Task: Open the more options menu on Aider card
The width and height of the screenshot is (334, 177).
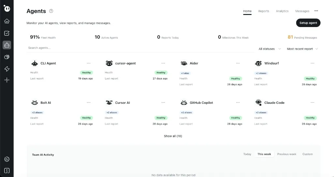Action: click(x=238, y=63)
